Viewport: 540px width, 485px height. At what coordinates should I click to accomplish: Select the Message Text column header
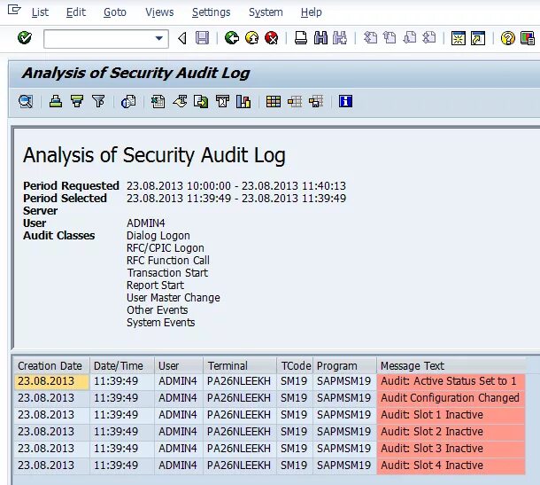[x=451, y=365]
